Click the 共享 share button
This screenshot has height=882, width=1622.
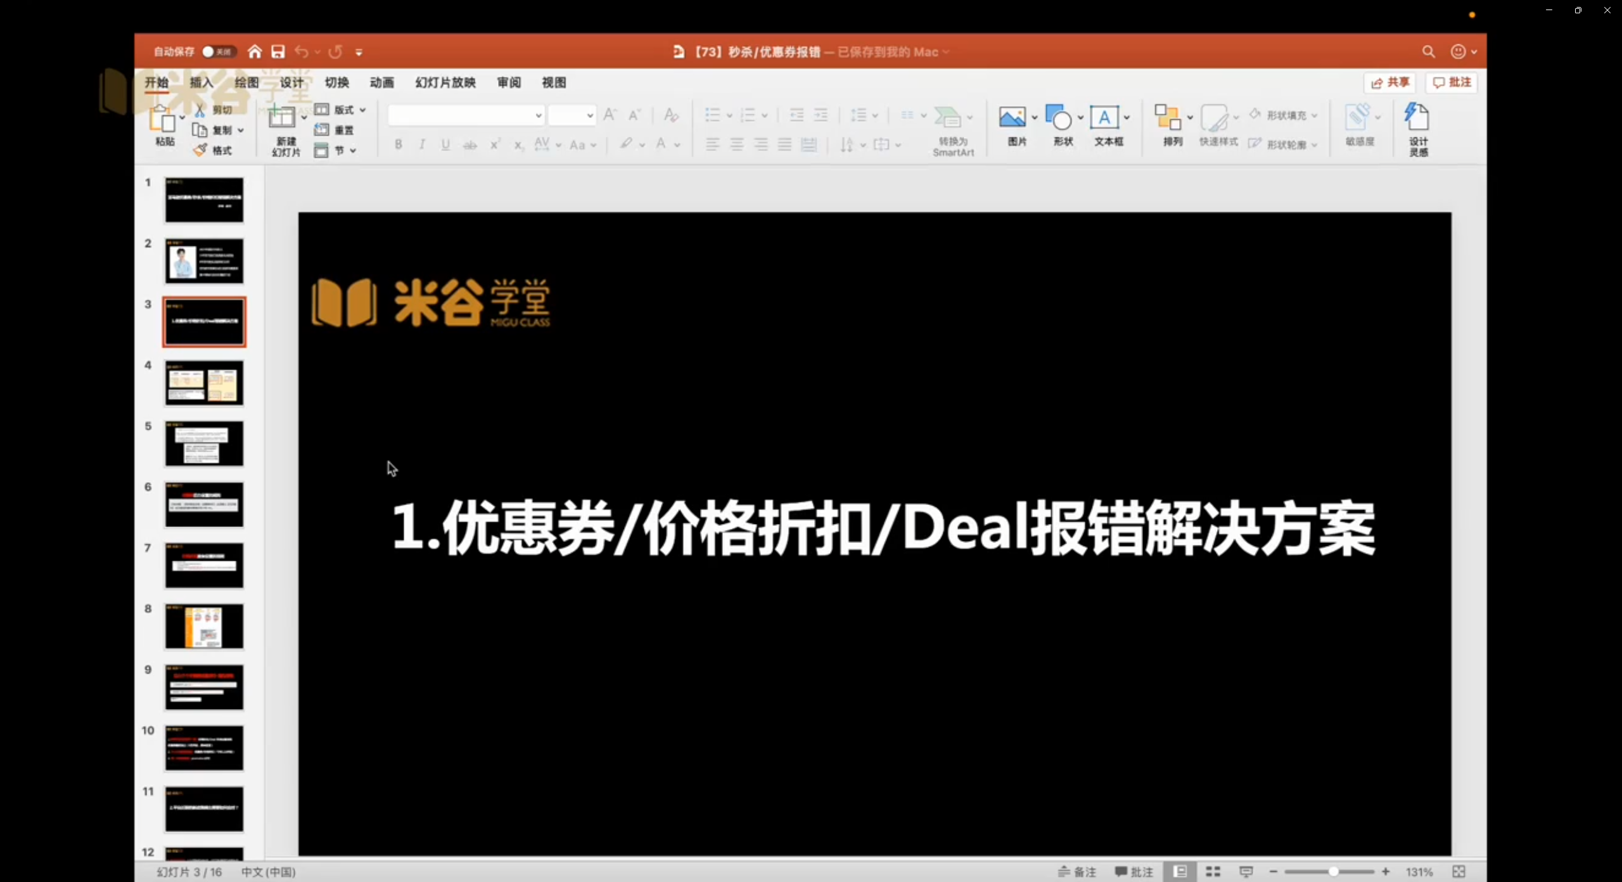point(1389,82)
